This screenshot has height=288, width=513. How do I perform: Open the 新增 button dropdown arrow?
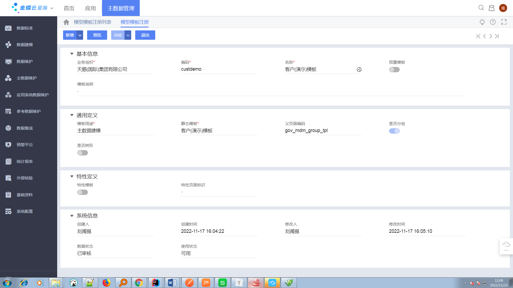coord(80,35)
